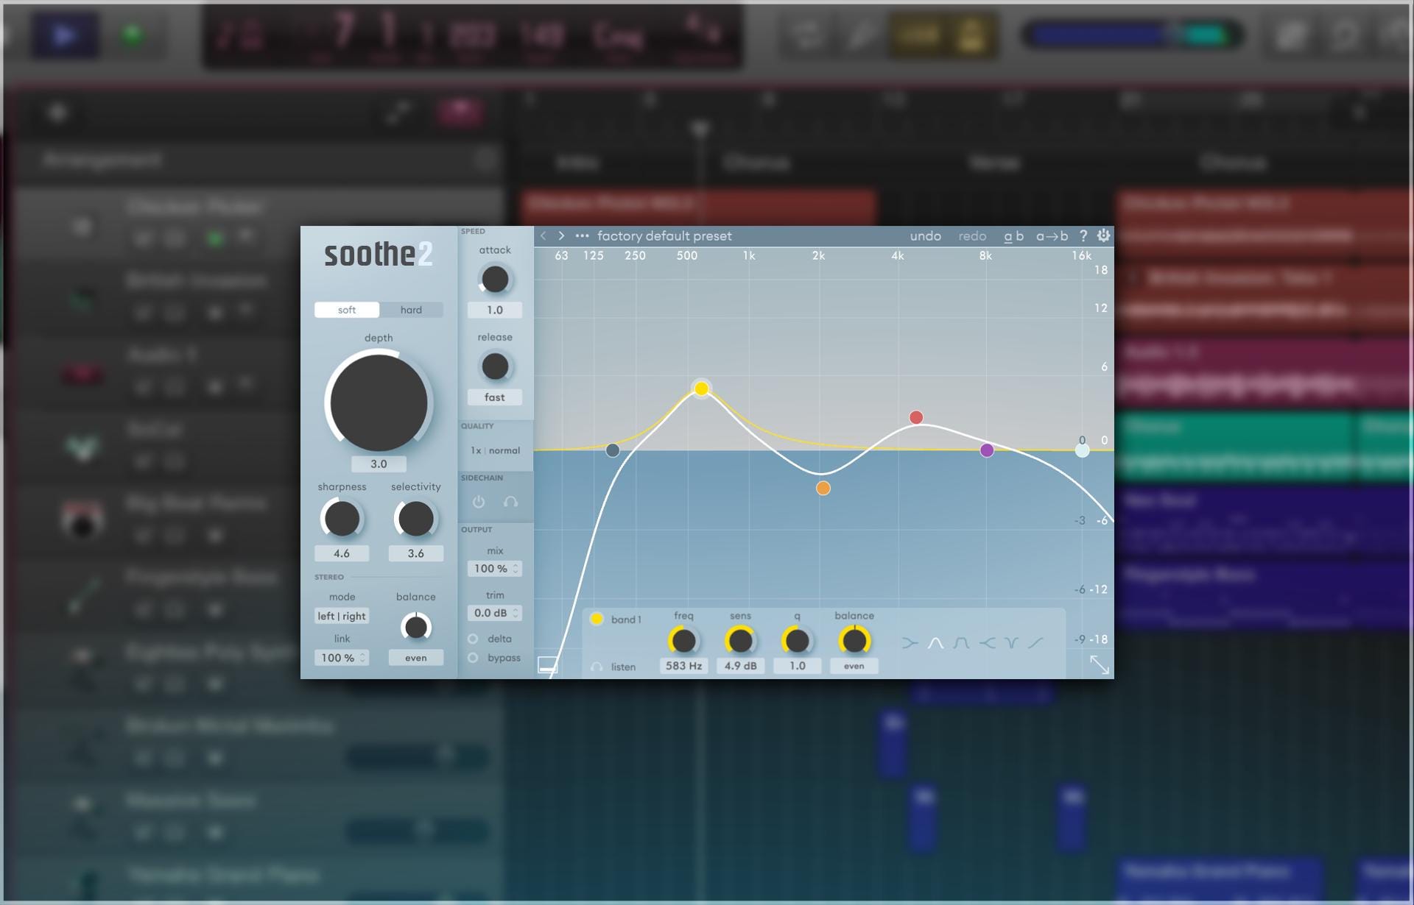This screenshot has width=1414, height=905.
Task: Click the mix 100 % stepper arrows
Action: coord(516,569)
